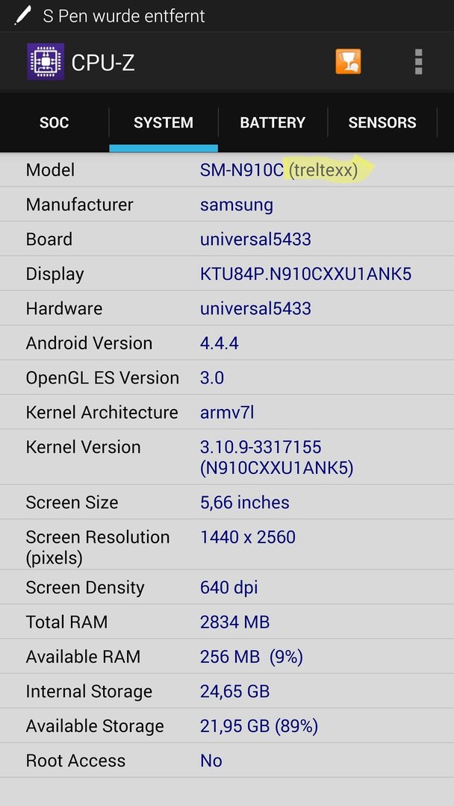Image resolution: width=454 pixels, height=806 pixels.
Task: Tap the highlighted (treltexx) text
Action: (323, 169)
